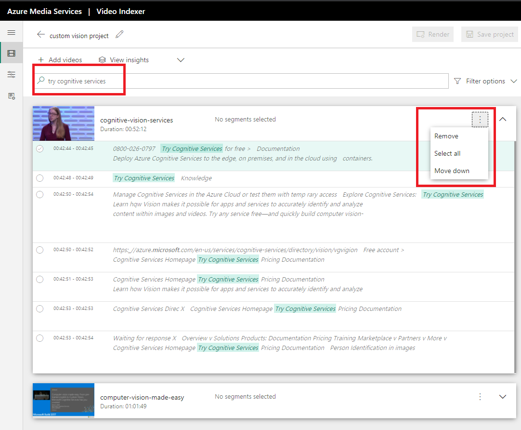Open the hamburger navigation menu

pyautogui.click(x=11, y=32)
